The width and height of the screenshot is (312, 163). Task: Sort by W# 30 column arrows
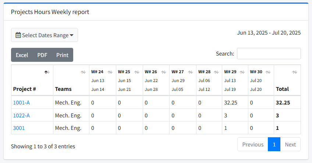(x=268, y=72)
